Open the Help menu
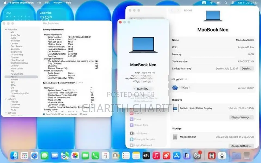This screenshot has height=163, width=261. (69, 3)
